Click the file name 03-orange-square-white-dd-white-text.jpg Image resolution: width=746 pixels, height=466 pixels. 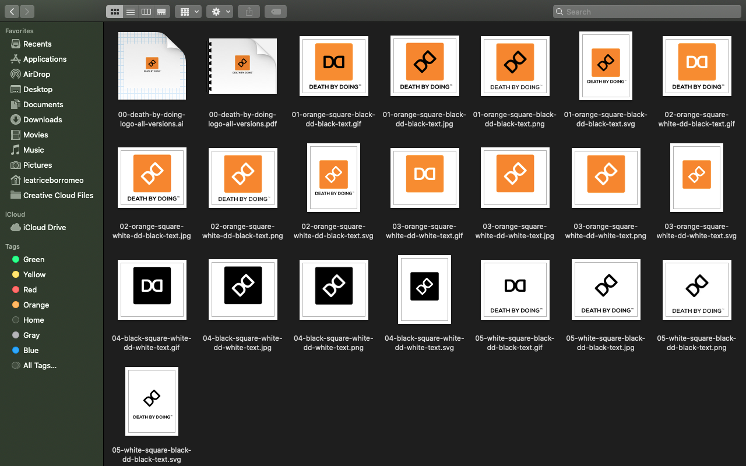point(515,231)
